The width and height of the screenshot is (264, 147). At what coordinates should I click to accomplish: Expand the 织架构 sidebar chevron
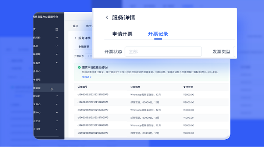pyautogui.click(x=57, y=38)
